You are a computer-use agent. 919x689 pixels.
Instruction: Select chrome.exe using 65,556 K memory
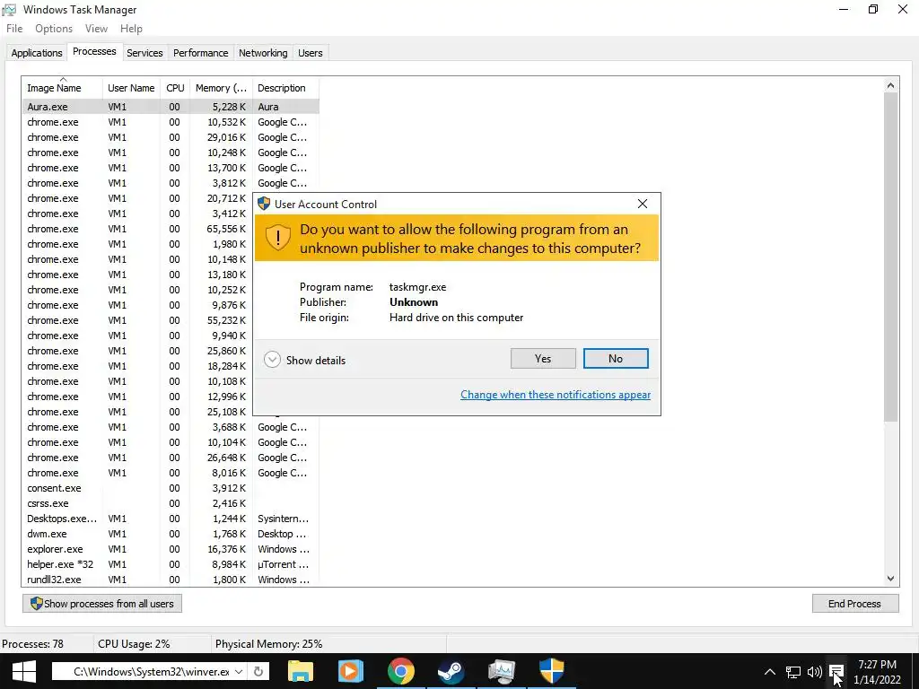[x=137, y=229]
